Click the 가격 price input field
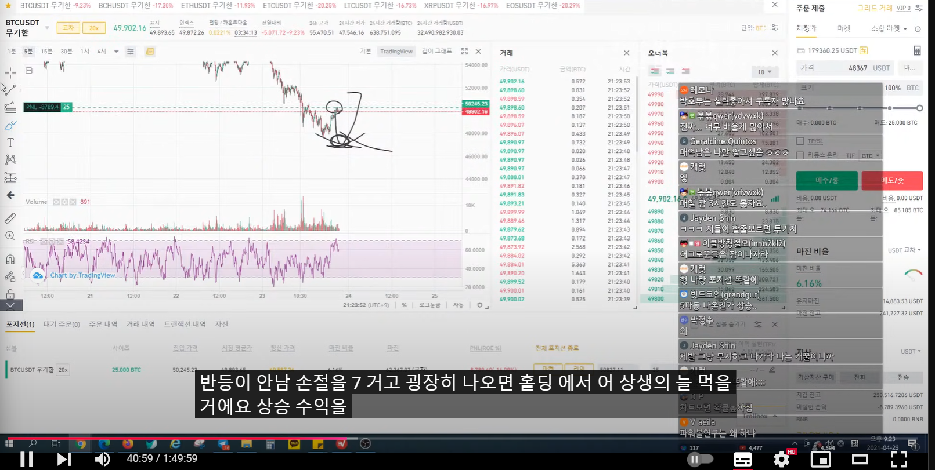935x470 pixels. [845, 68]
